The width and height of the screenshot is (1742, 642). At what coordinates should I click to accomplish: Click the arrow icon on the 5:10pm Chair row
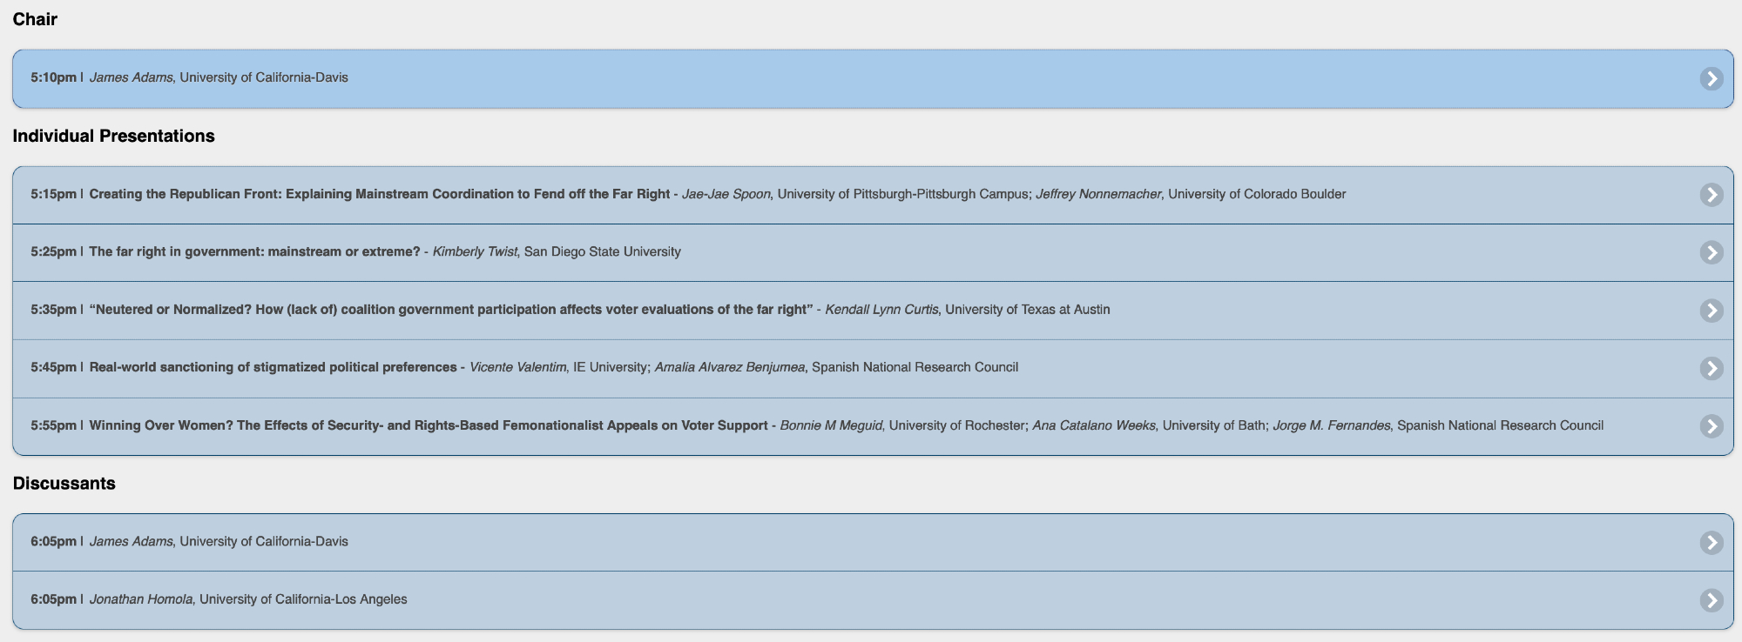coord(1711,78)
